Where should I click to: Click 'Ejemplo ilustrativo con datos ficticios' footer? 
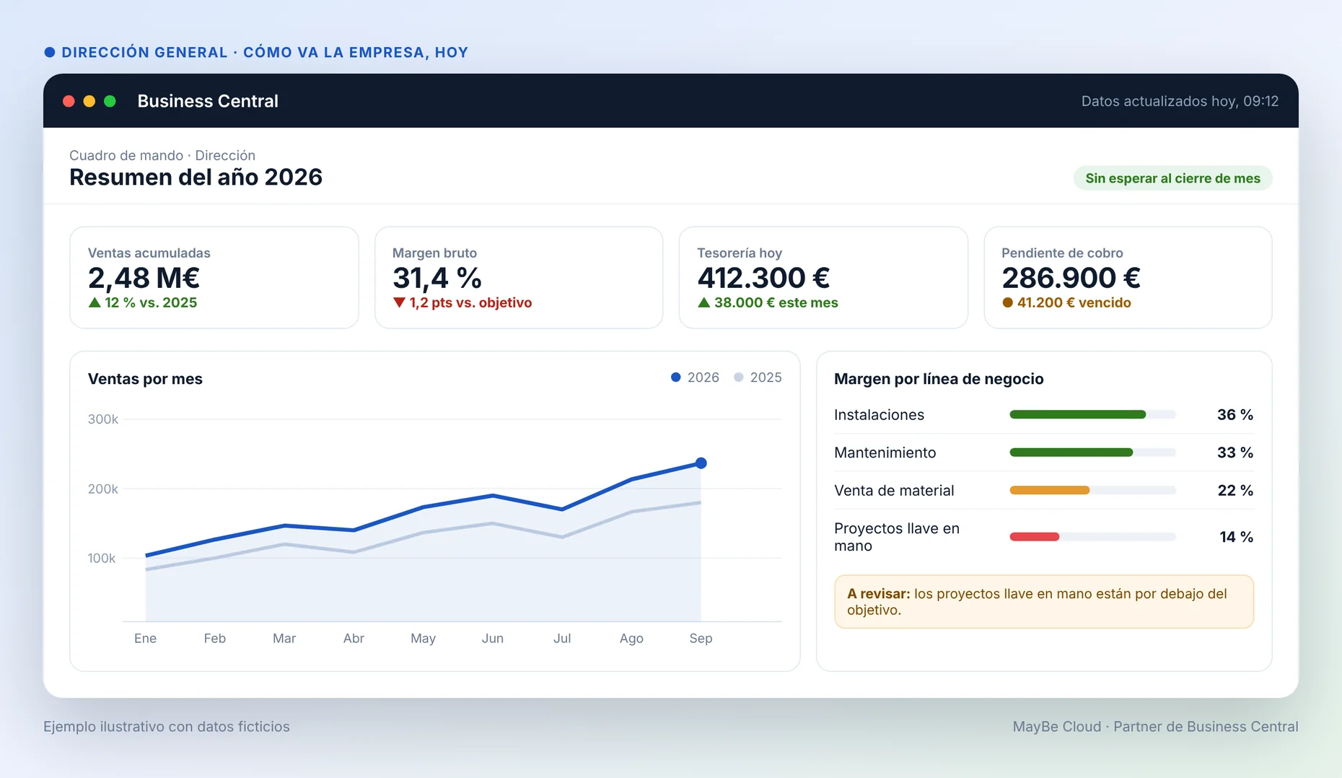(167, 727)
